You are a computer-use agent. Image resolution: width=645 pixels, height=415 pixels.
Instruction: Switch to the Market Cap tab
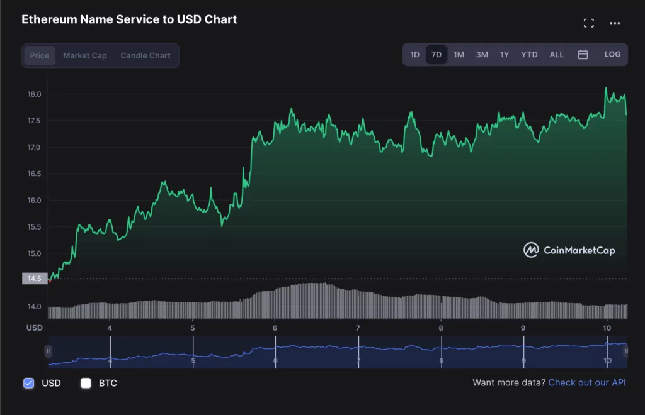point(85,55)
